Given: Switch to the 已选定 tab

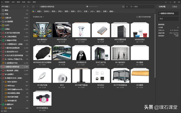Looking at the screenshot, I should [x=175, y=7].
